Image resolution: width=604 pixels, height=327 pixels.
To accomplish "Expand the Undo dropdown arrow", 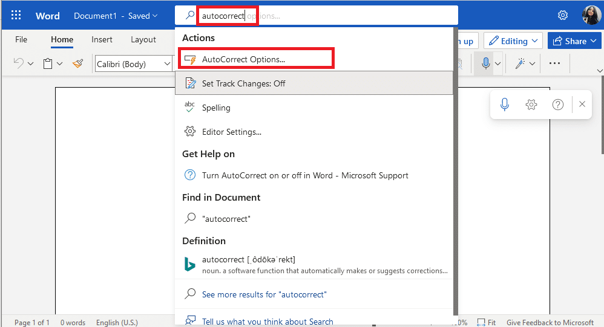I will 30,64.
